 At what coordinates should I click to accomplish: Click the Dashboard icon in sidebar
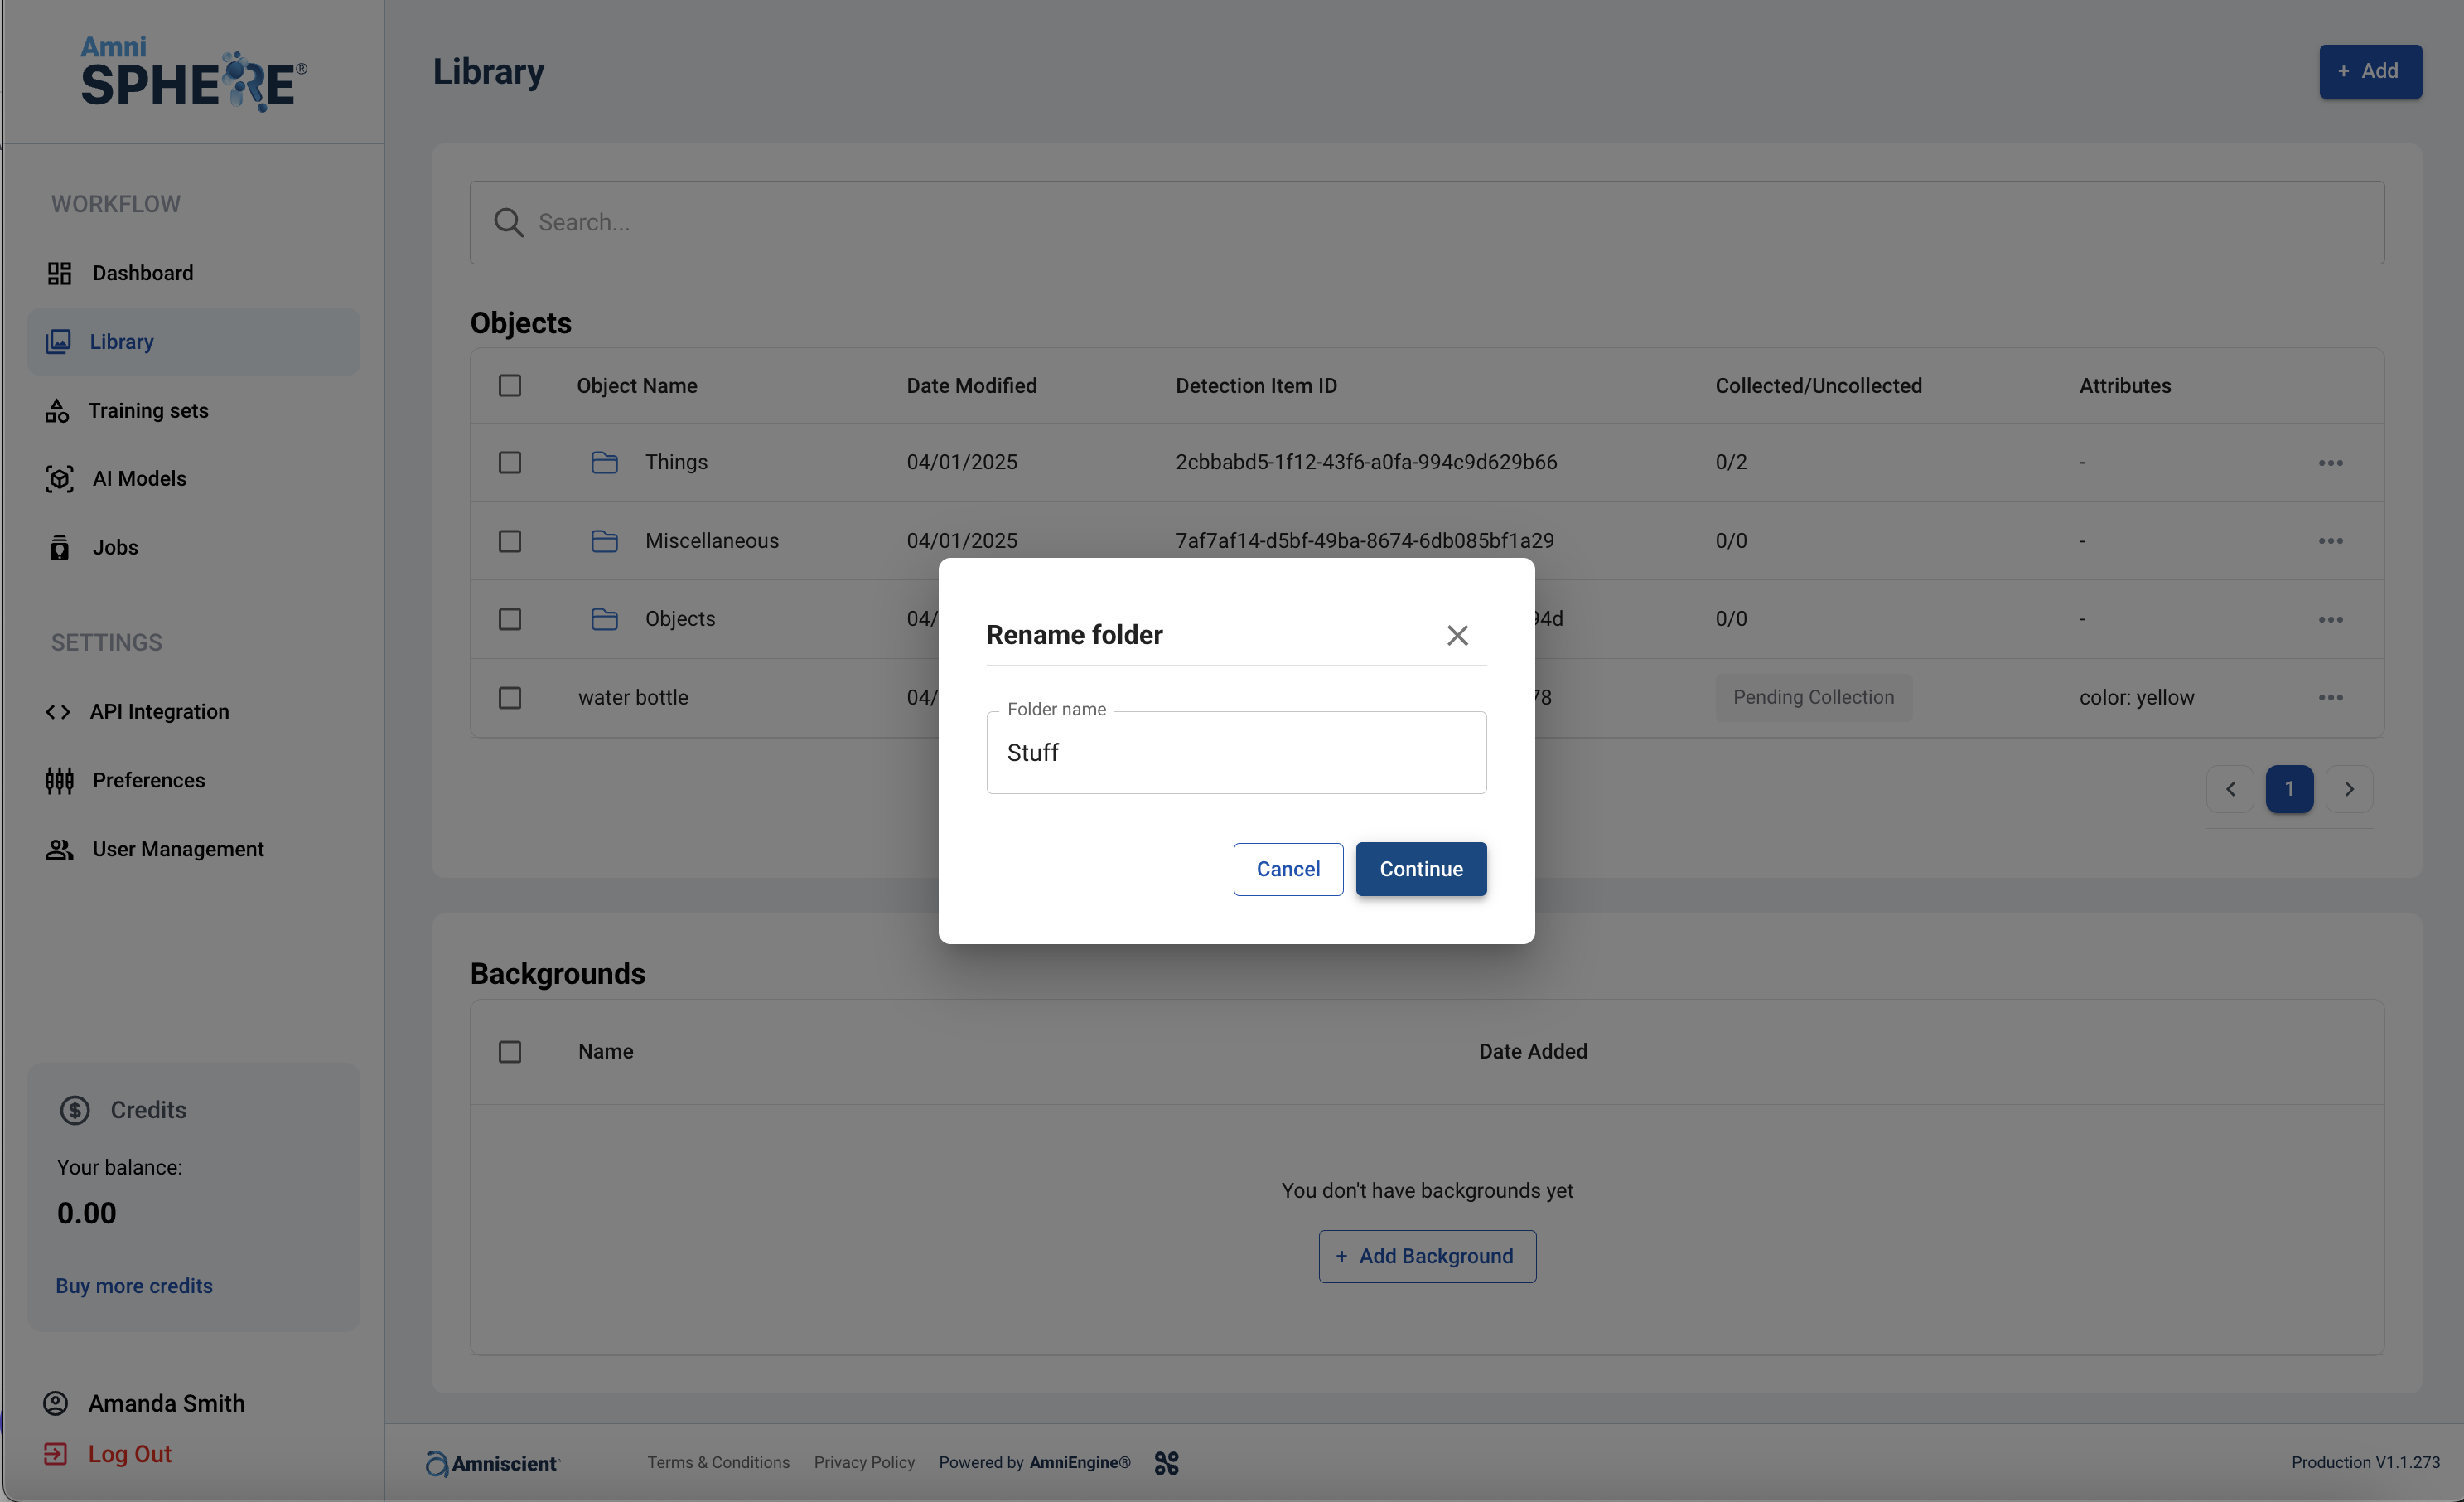point(59,274)
